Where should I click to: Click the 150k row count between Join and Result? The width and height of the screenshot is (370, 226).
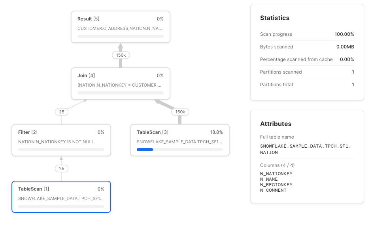121,55
